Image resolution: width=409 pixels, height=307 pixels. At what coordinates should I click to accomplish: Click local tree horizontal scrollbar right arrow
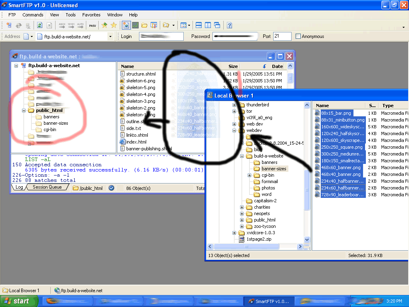(x=300, y=246)
